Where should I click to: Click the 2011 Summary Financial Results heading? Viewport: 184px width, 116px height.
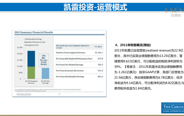point(34,32)
